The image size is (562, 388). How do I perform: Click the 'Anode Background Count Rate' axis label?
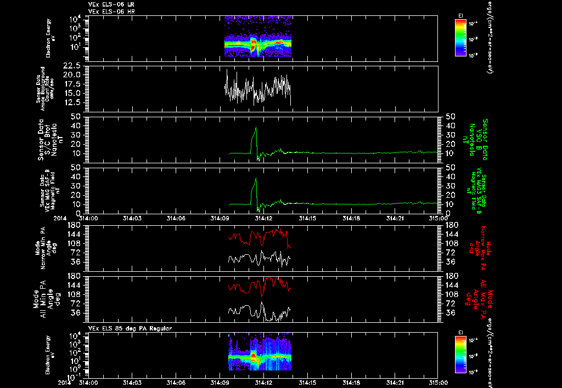[x=45, y=88]
